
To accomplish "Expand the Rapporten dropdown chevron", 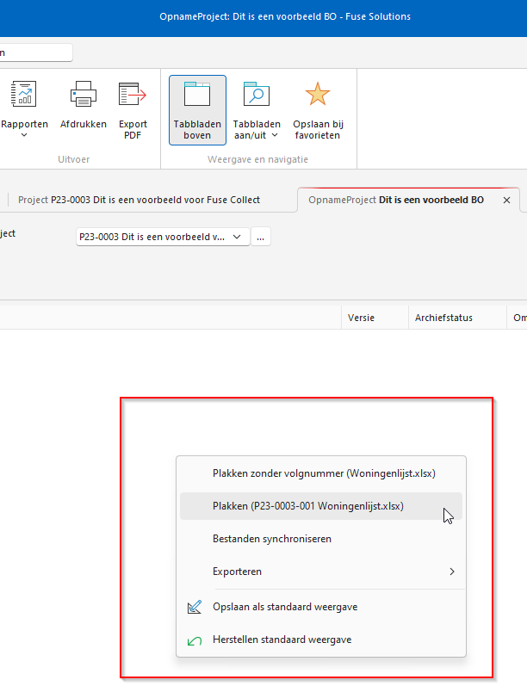I will pos(24,135).
